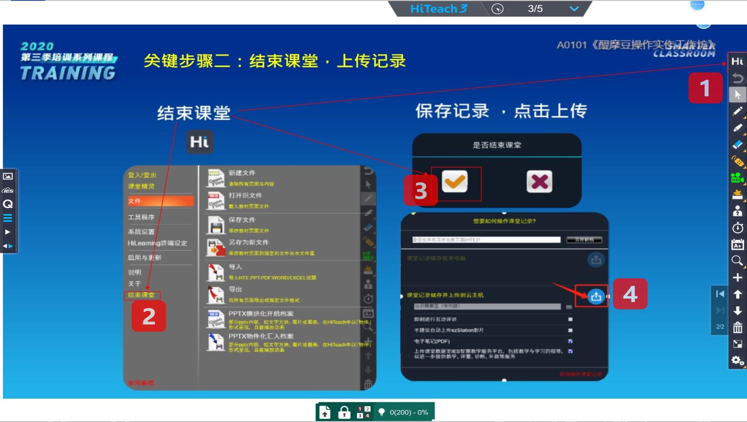Delete page with trash can icon
The width and height of the screenshot is (747, 422).
click(x=737, y=328)
